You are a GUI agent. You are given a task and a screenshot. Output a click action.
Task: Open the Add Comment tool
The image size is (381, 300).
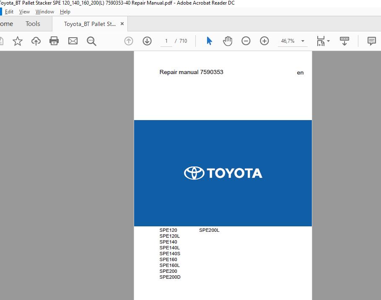tap(371, 41)
